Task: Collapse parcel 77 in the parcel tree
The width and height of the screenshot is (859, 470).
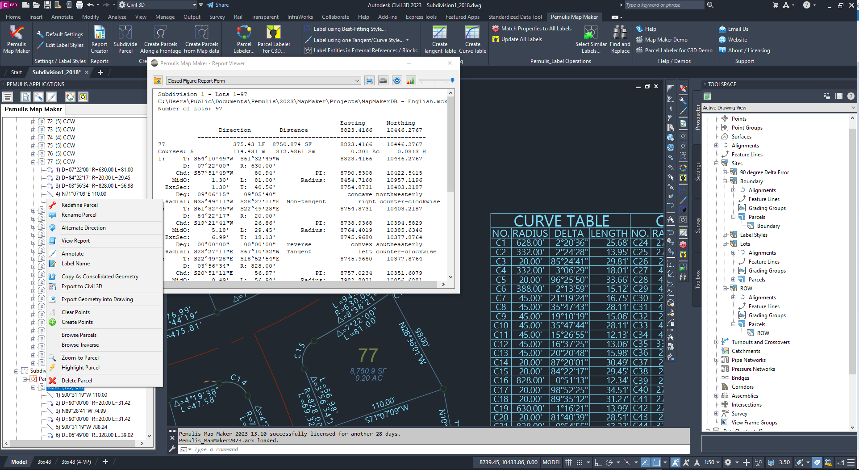Action: pos(33,162)
